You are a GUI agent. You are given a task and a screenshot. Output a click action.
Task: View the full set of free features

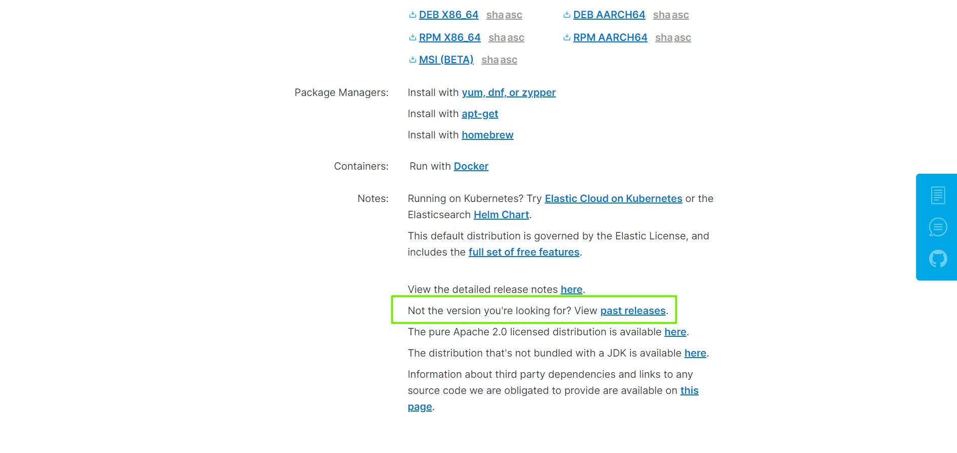(524, 252)
